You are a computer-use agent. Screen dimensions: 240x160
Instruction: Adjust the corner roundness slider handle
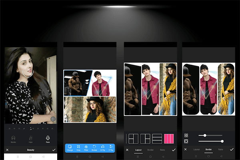(x=222, y=141)
